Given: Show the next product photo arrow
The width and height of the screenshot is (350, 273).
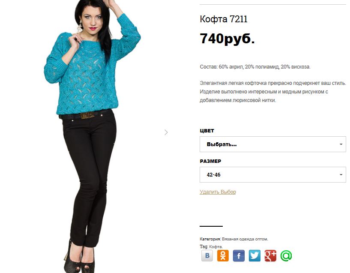Looking at the screenshot, I should click(x=166, y=132).
